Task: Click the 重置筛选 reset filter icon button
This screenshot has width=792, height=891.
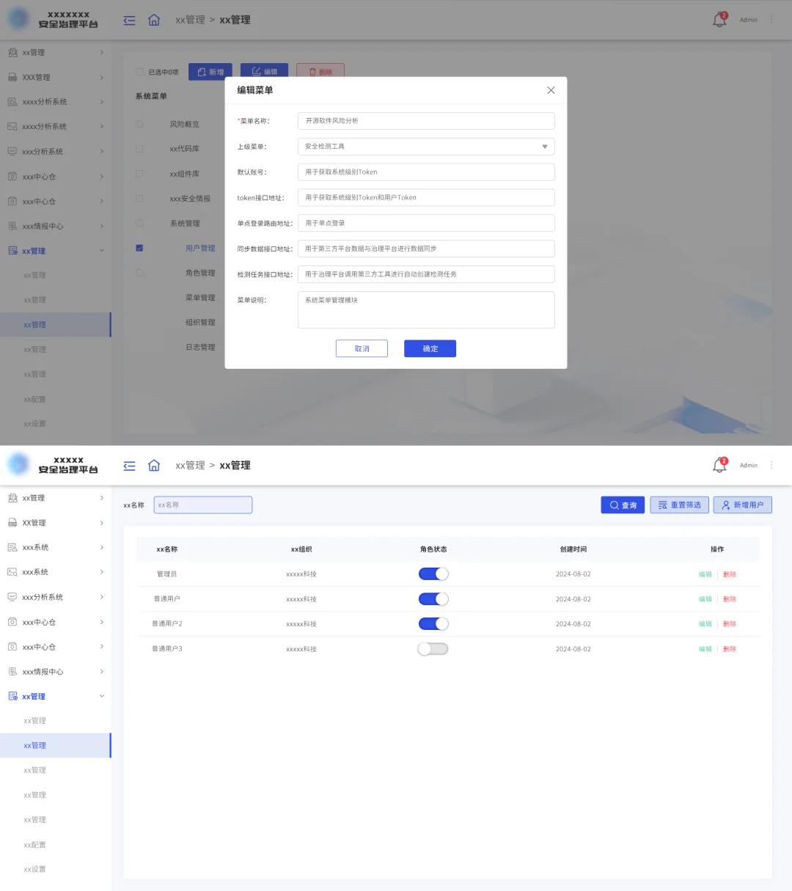Action: point(679,505)
